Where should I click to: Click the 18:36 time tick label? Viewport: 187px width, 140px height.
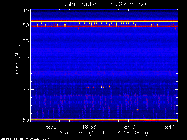click(x=89, y=127)
